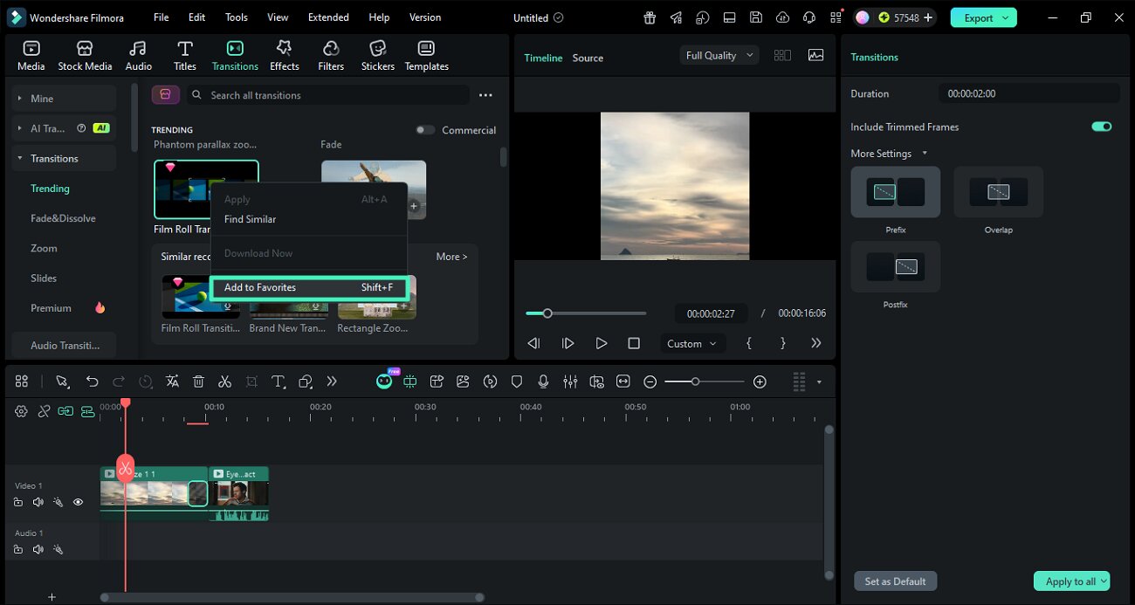Open the snapshot image icon in preview
Image resolution: width=1135 pixels, height=605 pixels.
click(x=815, y=55)
